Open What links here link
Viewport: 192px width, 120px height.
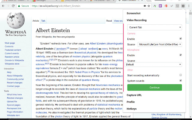[x=14, y=94]
